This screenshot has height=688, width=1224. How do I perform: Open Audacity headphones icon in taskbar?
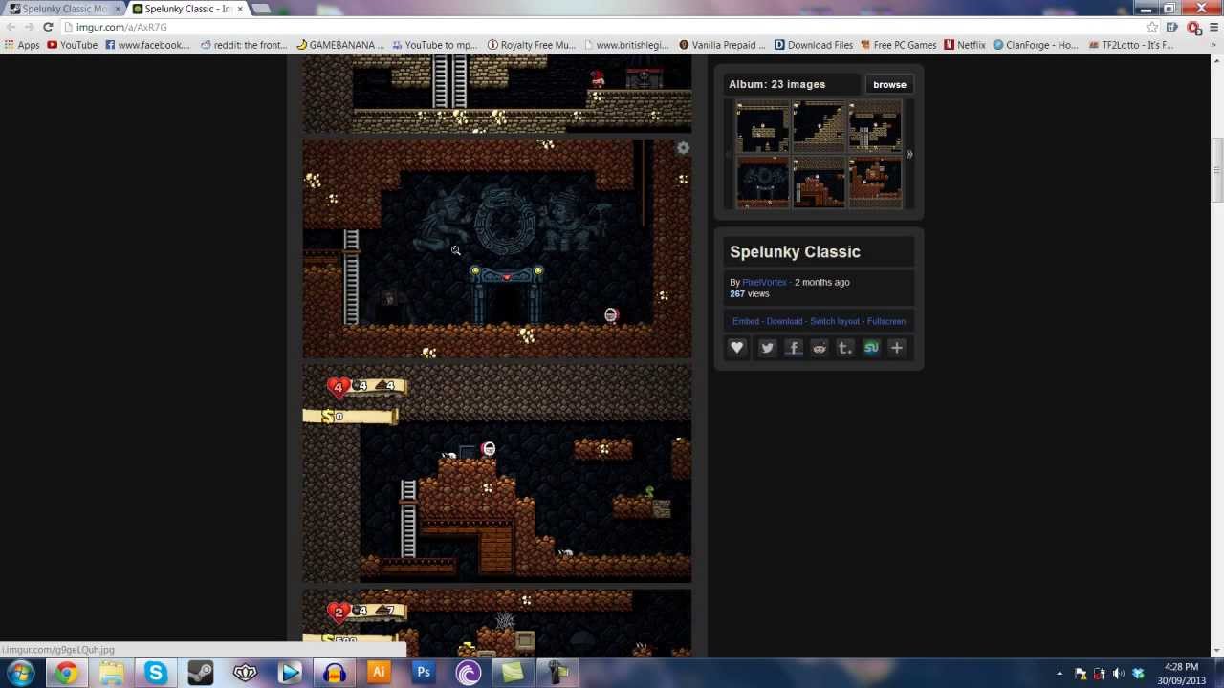coord(334,673)
